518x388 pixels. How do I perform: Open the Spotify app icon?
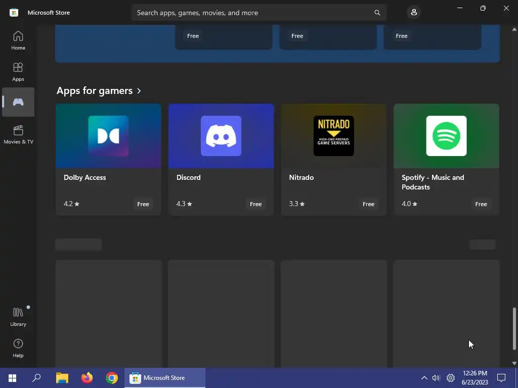coord(446,135)
